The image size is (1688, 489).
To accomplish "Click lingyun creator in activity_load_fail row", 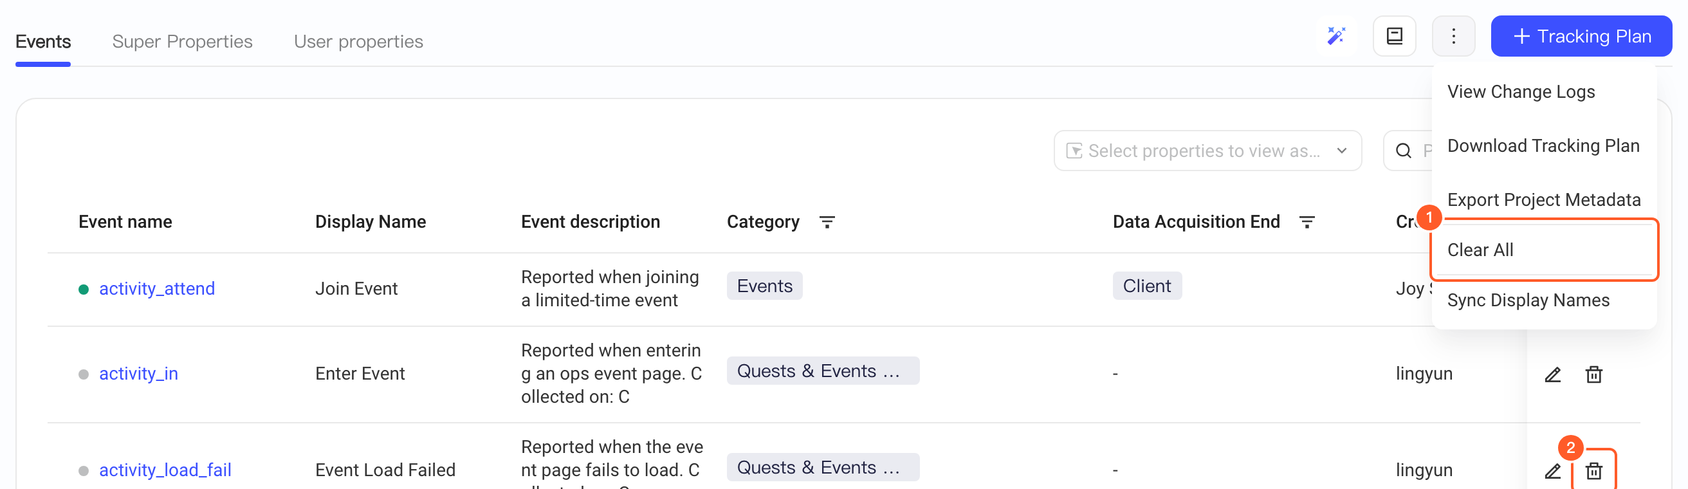I will pos(1424,470).
